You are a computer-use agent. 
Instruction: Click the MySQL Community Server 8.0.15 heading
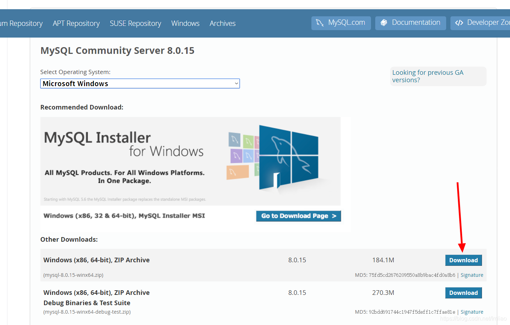click(117, 51)
